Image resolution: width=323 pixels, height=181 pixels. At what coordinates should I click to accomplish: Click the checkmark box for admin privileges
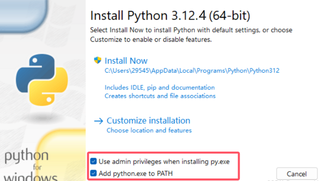tap(94, 161)
